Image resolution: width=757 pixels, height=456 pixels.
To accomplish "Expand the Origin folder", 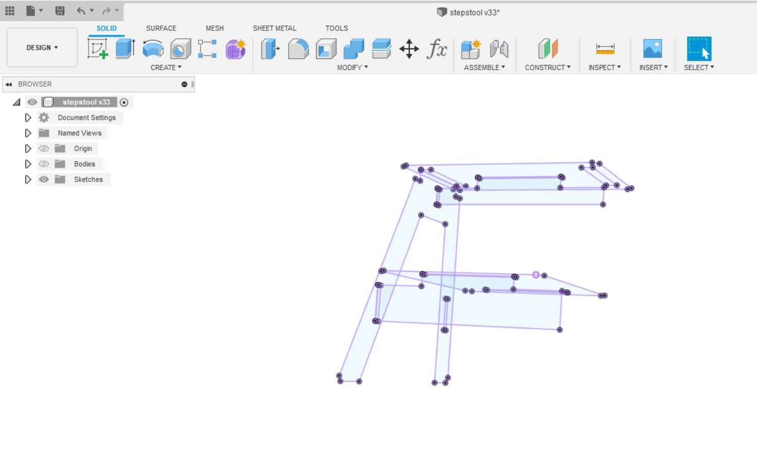I will [28, 148].
